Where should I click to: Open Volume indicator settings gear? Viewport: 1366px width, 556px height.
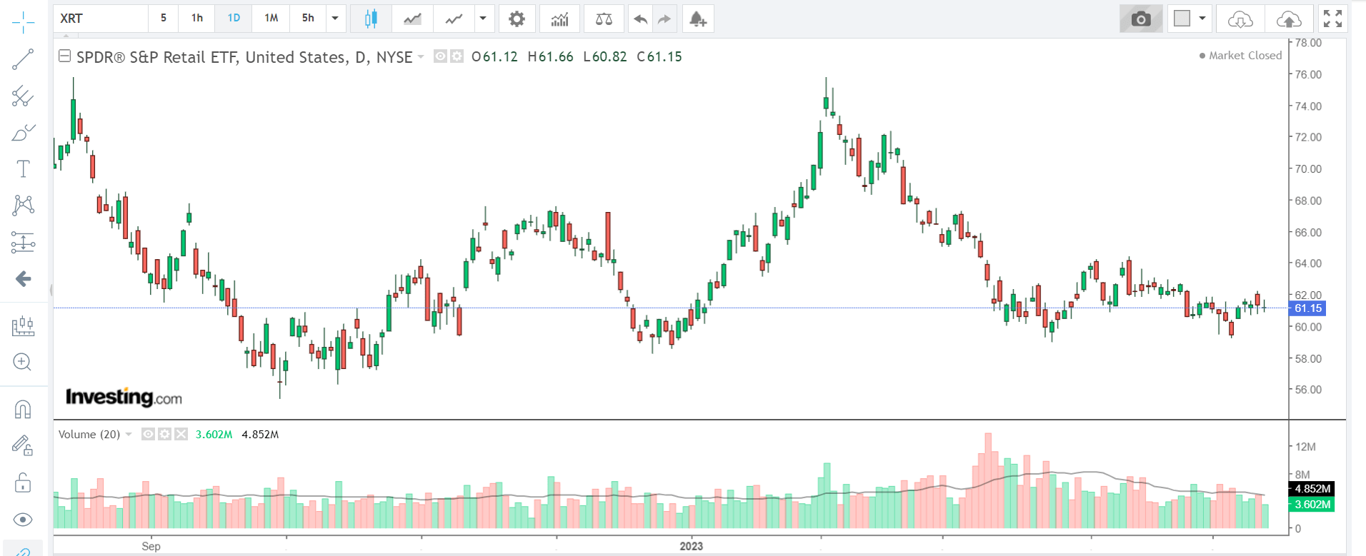click(164, 434)
